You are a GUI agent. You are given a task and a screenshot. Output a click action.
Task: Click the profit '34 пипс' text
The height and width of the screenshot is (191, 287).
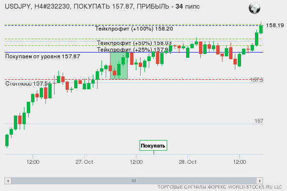point(188,7)
